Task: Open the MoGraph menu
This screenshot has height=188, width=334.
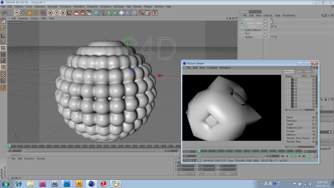Action: coord(119,6)
